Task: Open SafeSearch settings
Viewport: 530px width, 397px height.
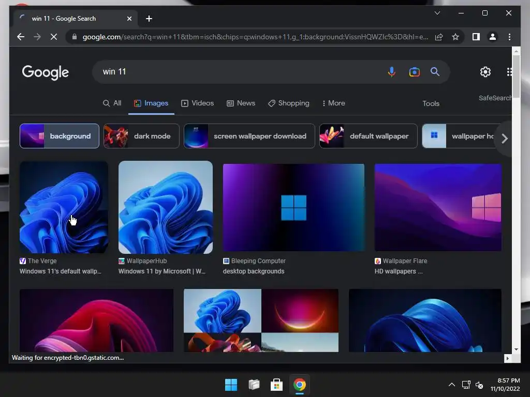Action: click(495, 98)
